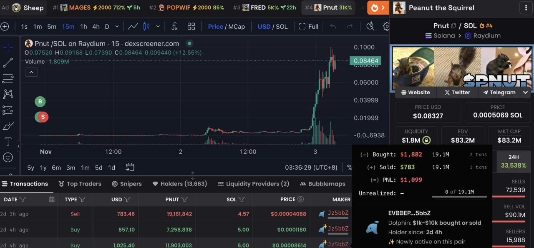534x248 pixels.
Task: Set the chart range to 5d
Action: pos(98,168)
